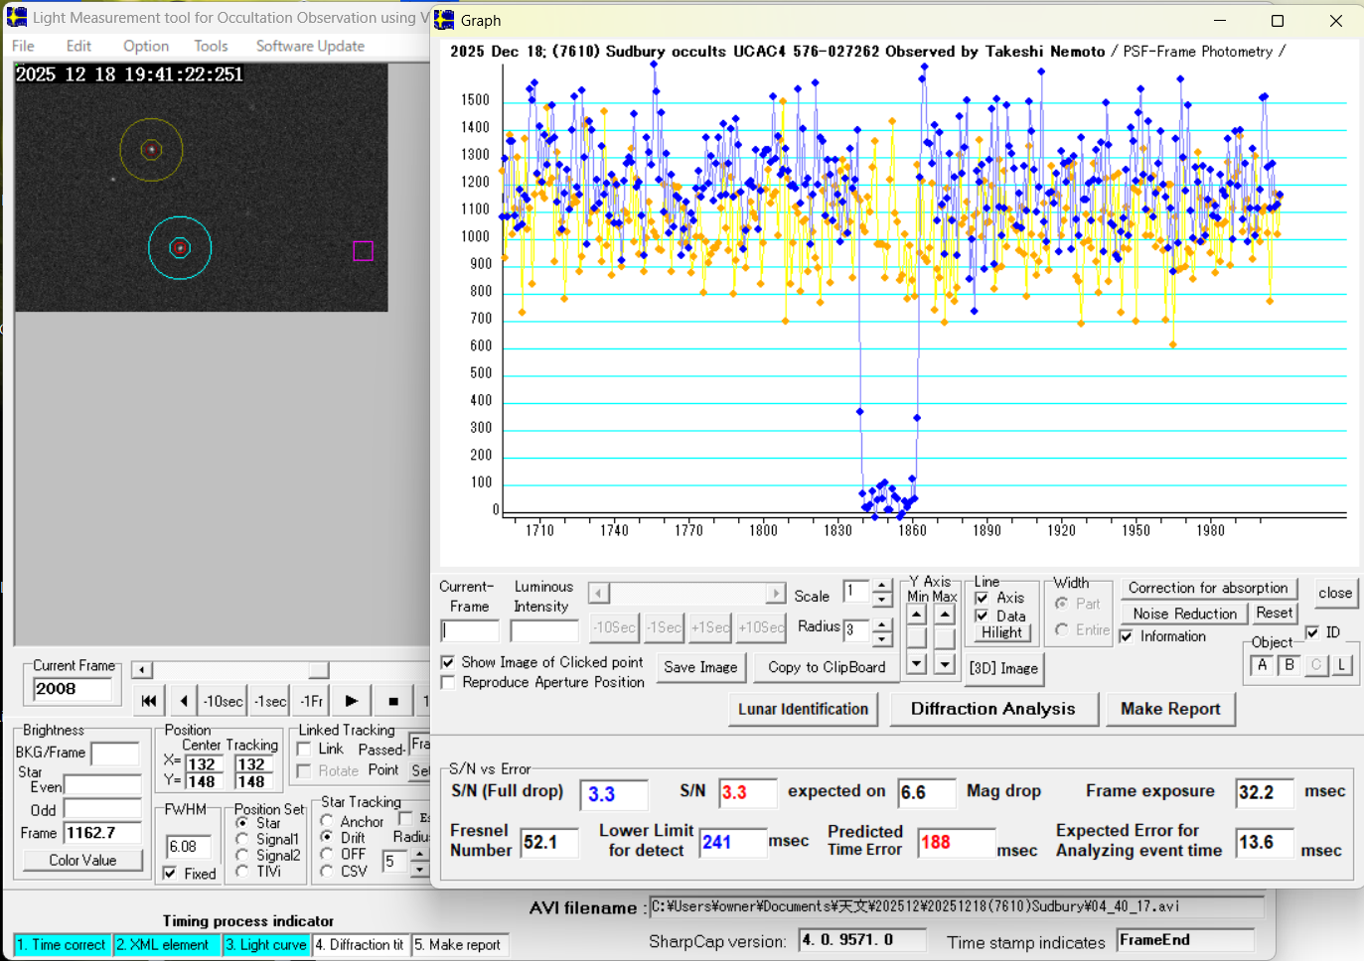Increase Star Tracking radius with up arrow
The height and width of the screenshot is (961, 1364).
[x=419, y=854]
